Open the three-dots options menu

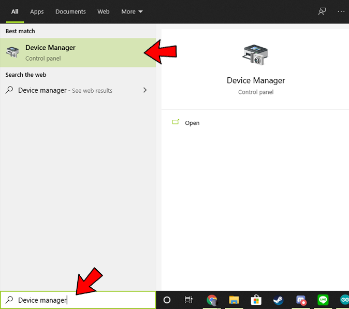click(x=341, y=11)
